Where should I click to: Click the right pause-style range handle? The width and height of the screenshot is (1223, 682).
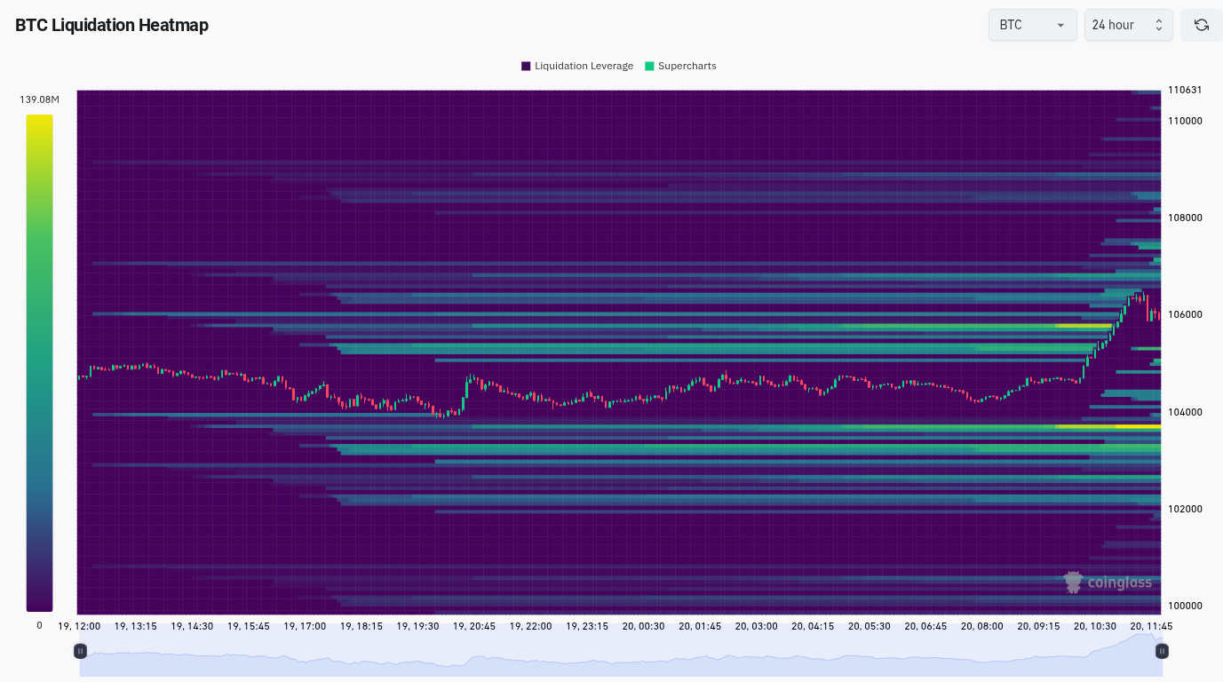pyautogui.click(x=1161, y=651)
